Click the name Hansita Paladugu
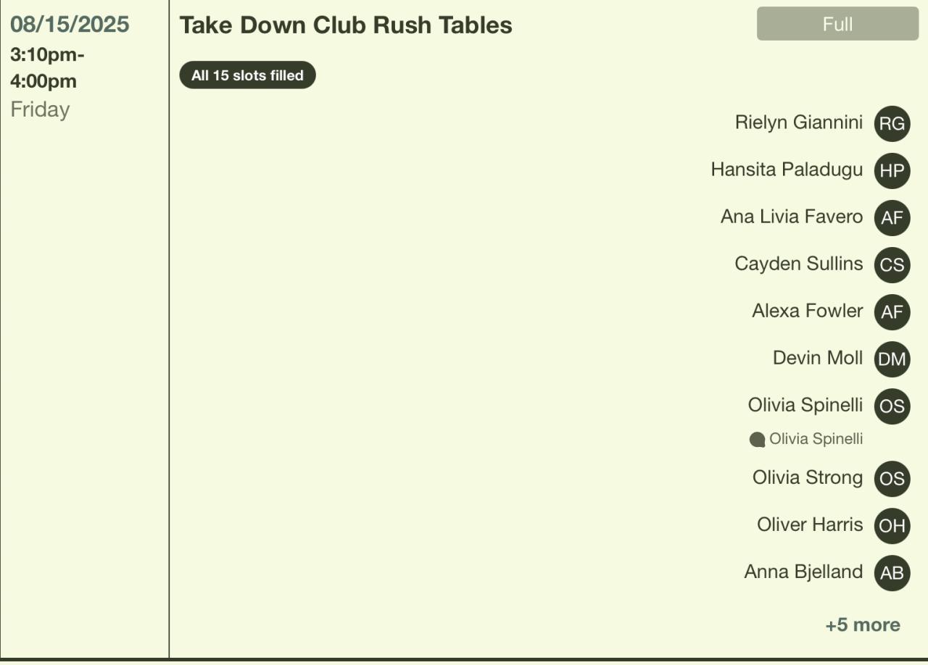Image resolution: width=928 pixels, height=665 pixels. point(787,170)
